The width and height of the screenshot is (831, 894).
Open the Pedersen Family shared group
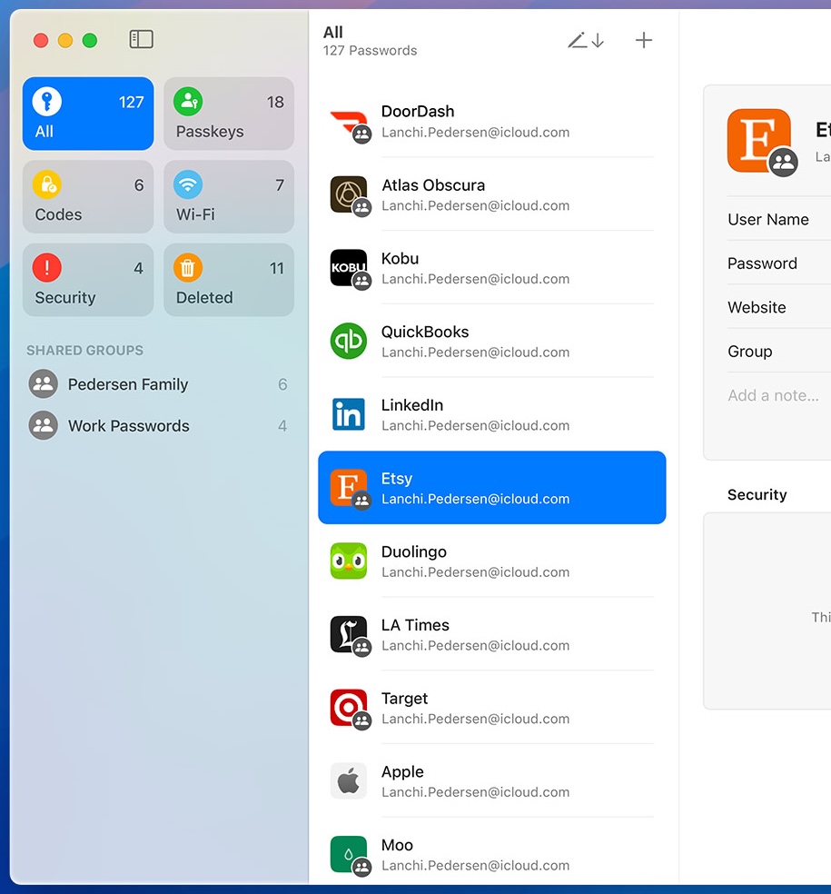tap(158, 384)
